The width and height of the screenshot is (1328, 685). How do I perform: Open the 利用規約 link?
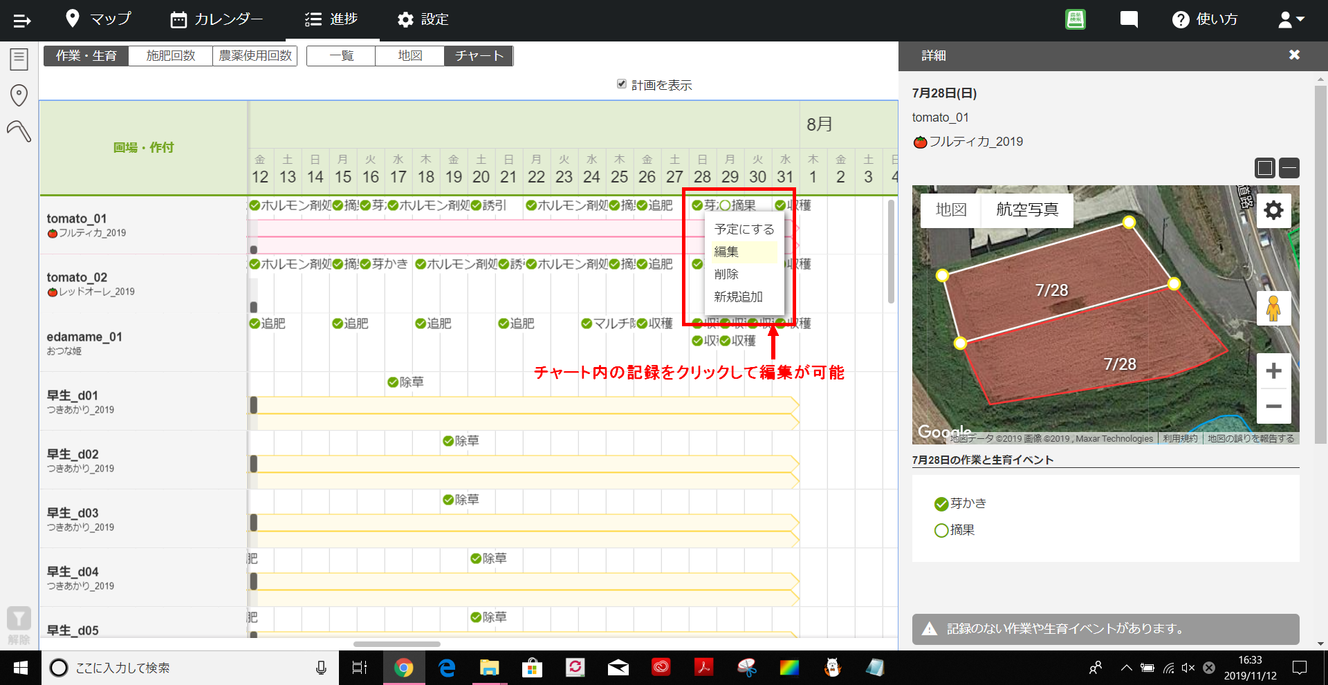[1180, 438]
